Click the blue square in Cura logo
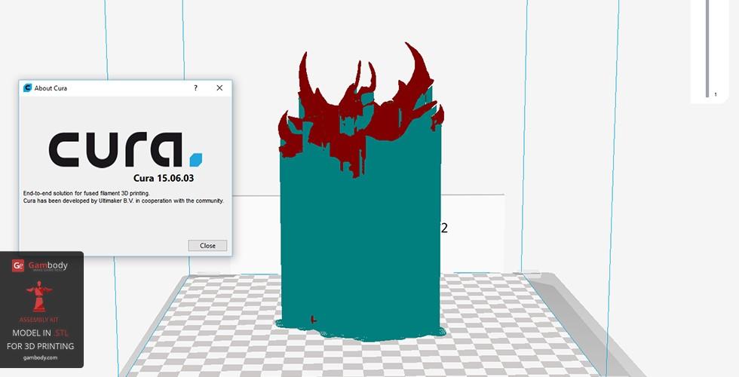 click(x=196, y=159)
